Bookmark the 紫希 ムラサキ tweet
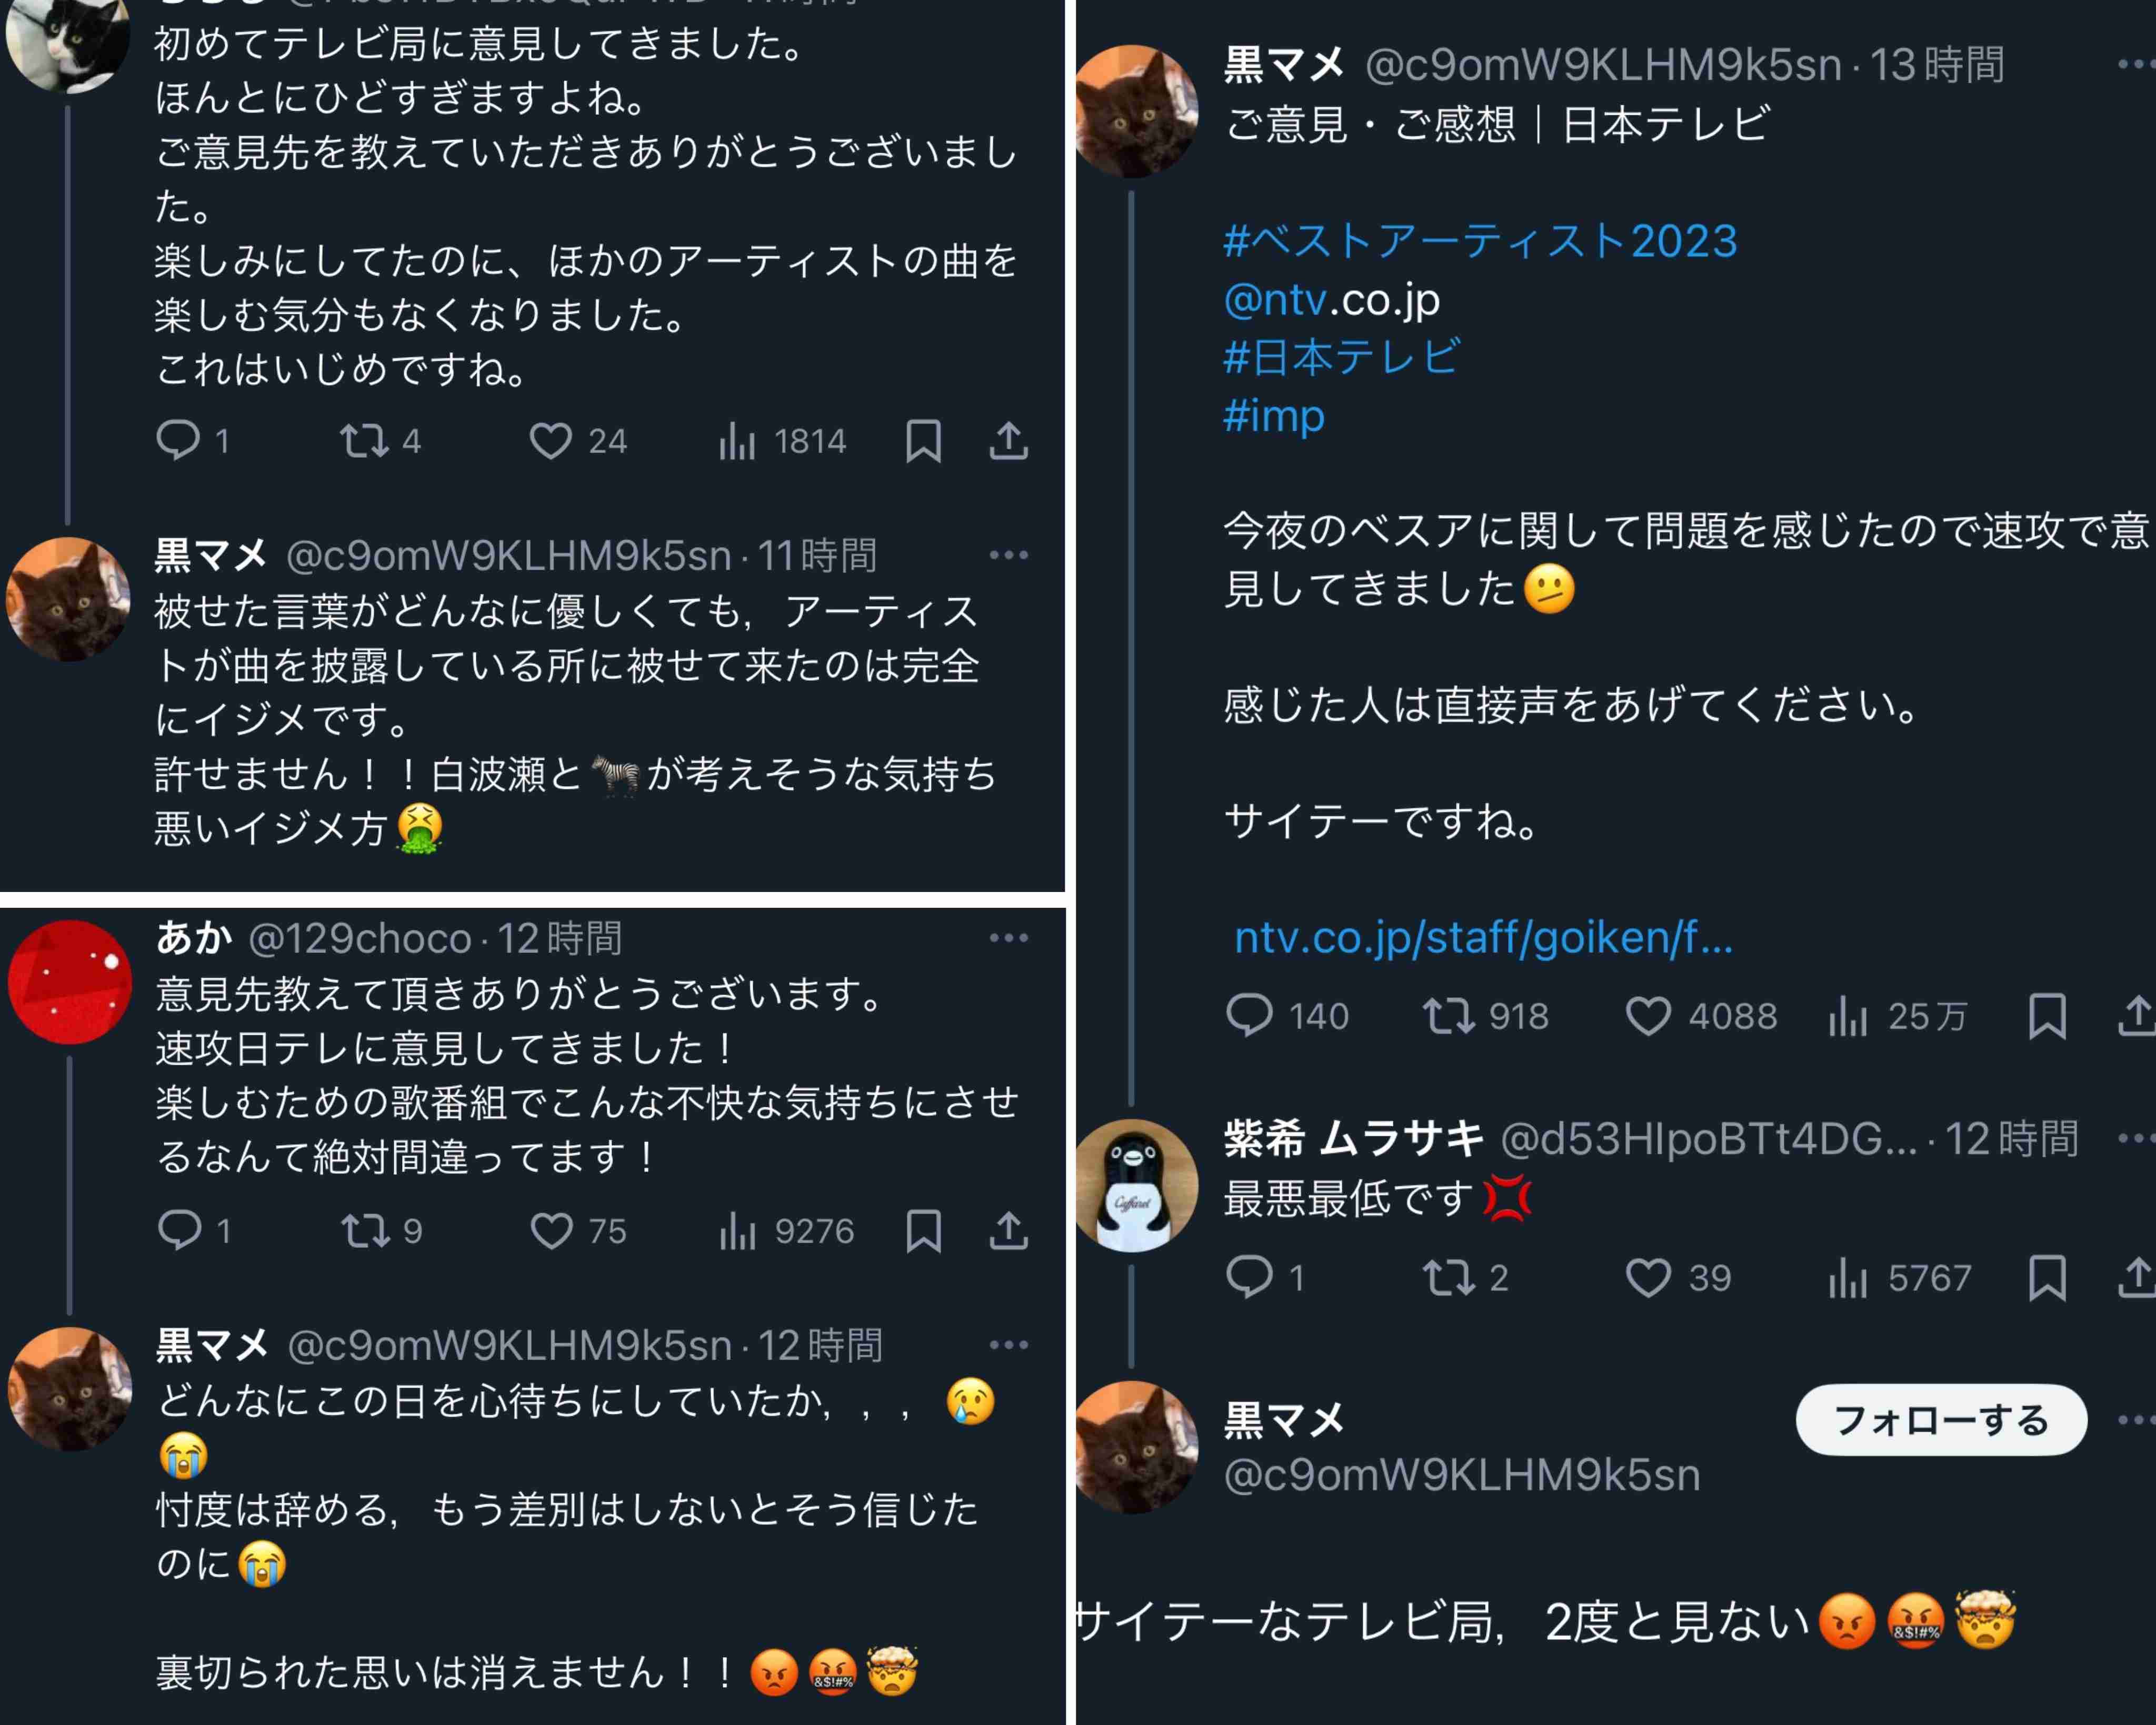Viewport: 2156px width, 1725px height. [2047, 1278]
